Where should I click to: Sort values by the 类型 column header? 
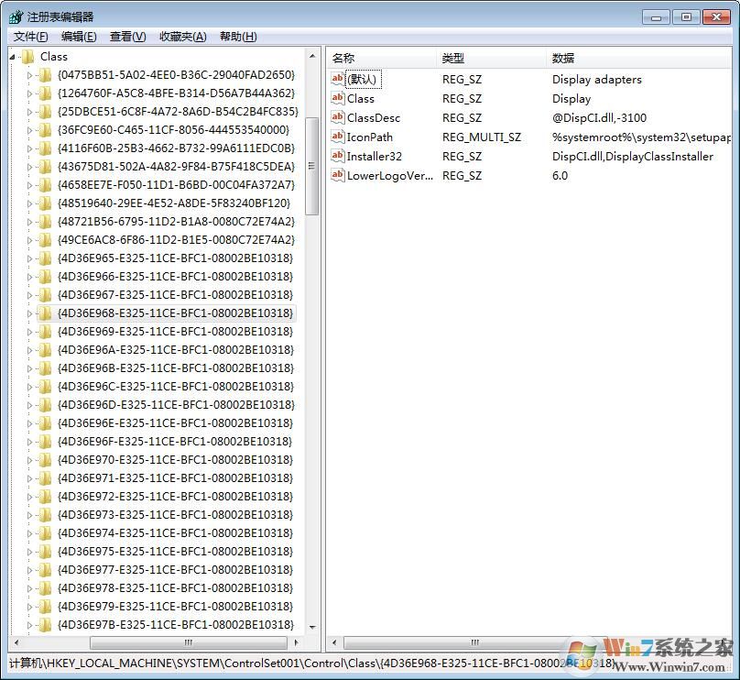coord(491,59)
